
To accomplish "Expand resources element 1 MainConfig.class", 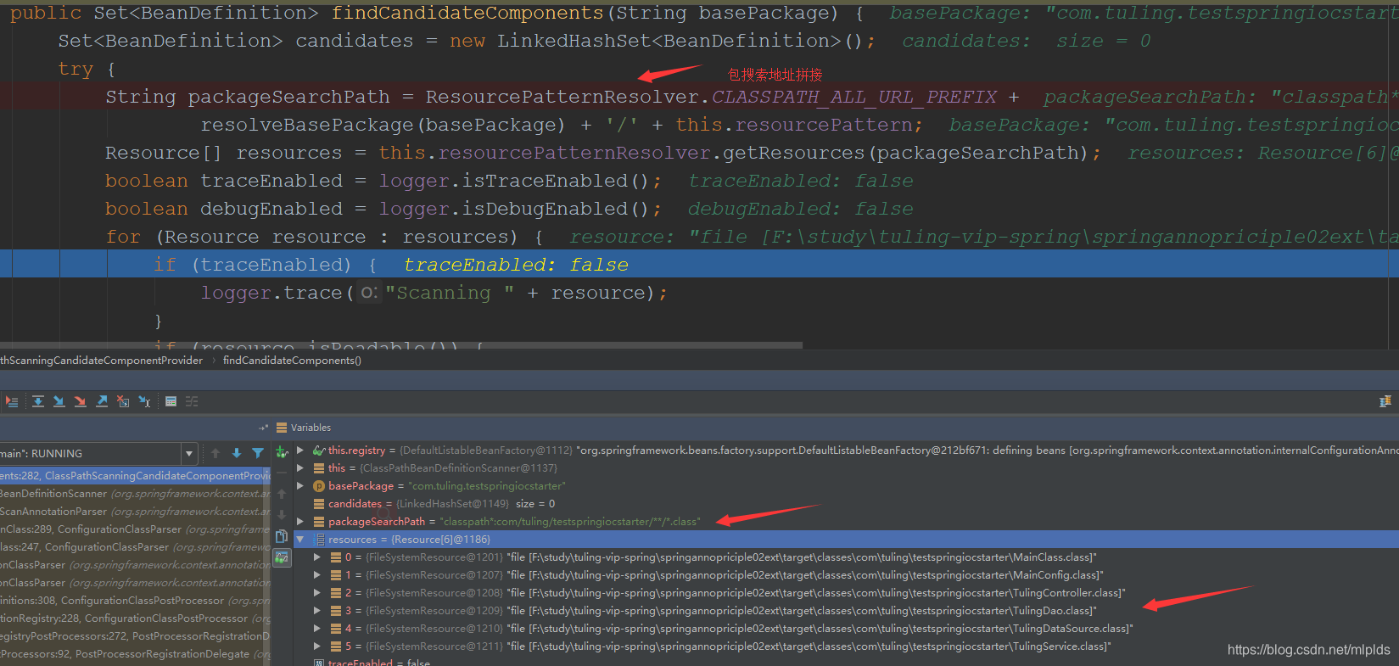I will (x=316, y=575).
